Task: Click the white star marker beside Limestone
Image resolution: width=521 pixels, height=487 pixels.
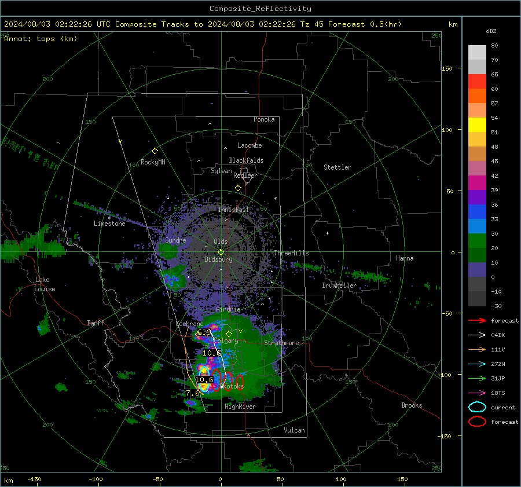Action: point(109,218)
